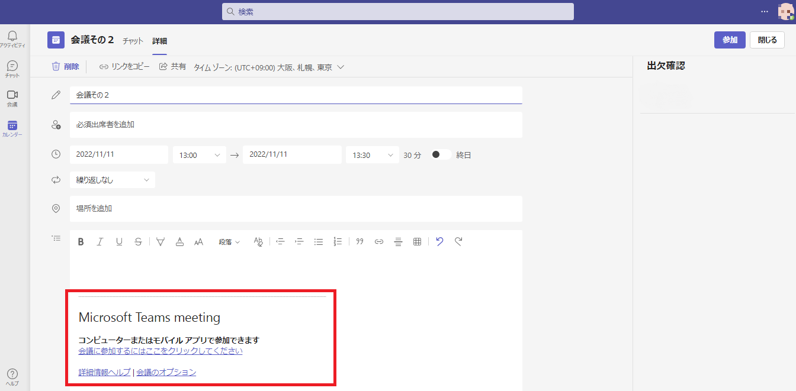
Task: Expand the time zone selector chevron
Action: point(341,67)
